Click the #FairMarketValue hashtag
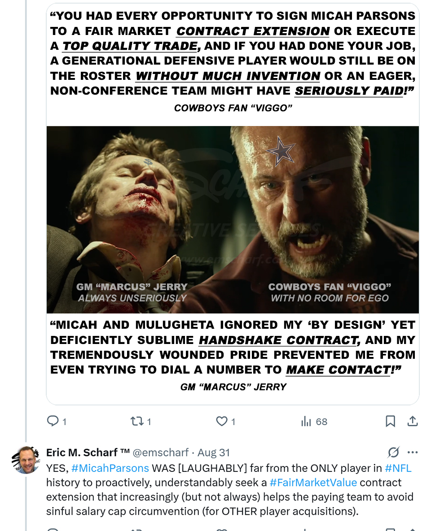431x531 pixels. click(x=313, y=483)
